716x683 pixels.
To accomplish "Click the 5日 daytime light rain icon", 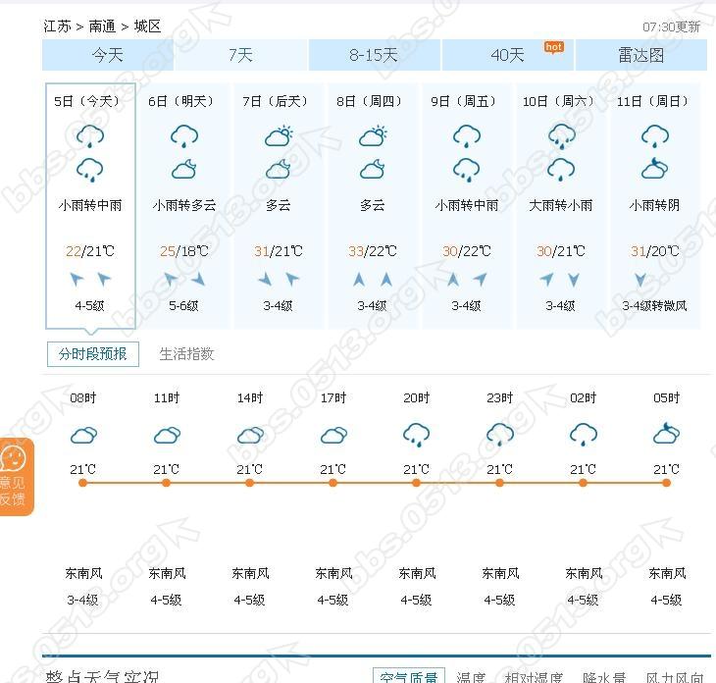I will click(90, 136).
